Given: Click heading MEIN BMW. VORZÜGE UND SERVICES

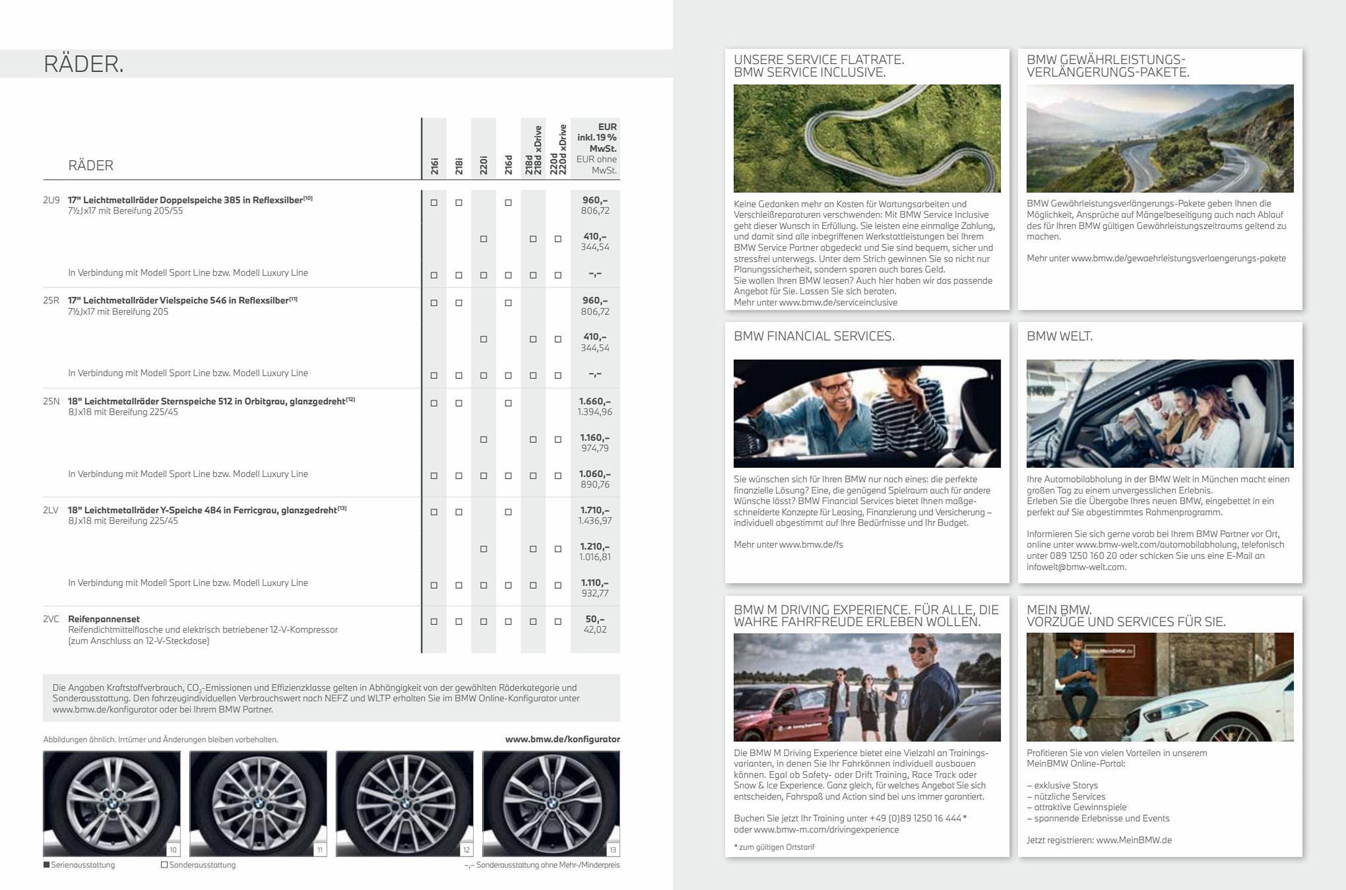Looking at the screenshot, I should coord(1126,616).
